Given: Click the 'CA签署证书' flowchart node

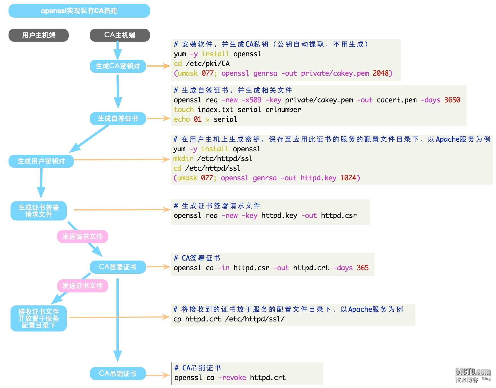Looking at the screenshot, I should (118, 267).
